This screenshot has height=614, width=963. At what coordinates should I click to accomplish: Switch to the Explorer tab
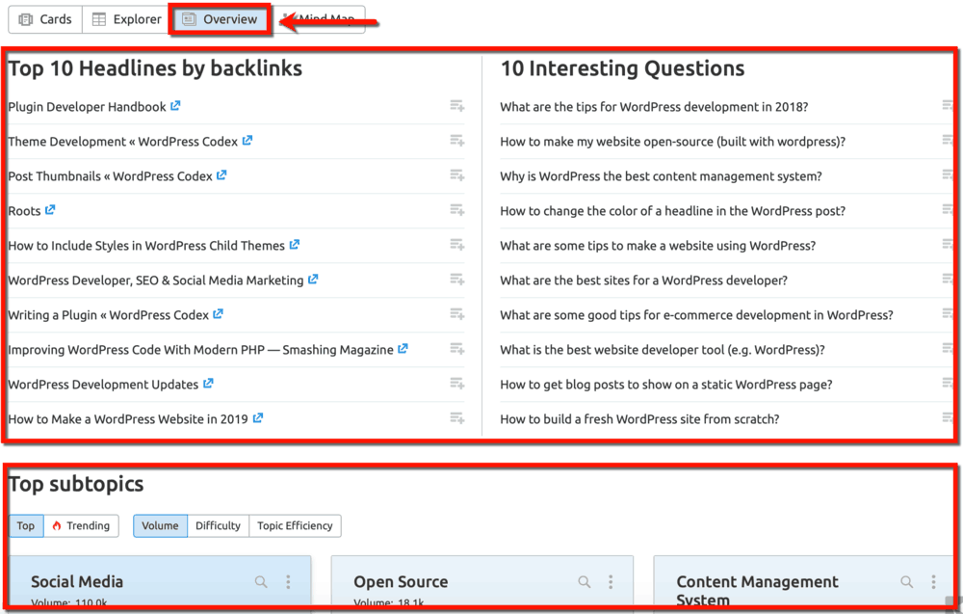(126, 18)
